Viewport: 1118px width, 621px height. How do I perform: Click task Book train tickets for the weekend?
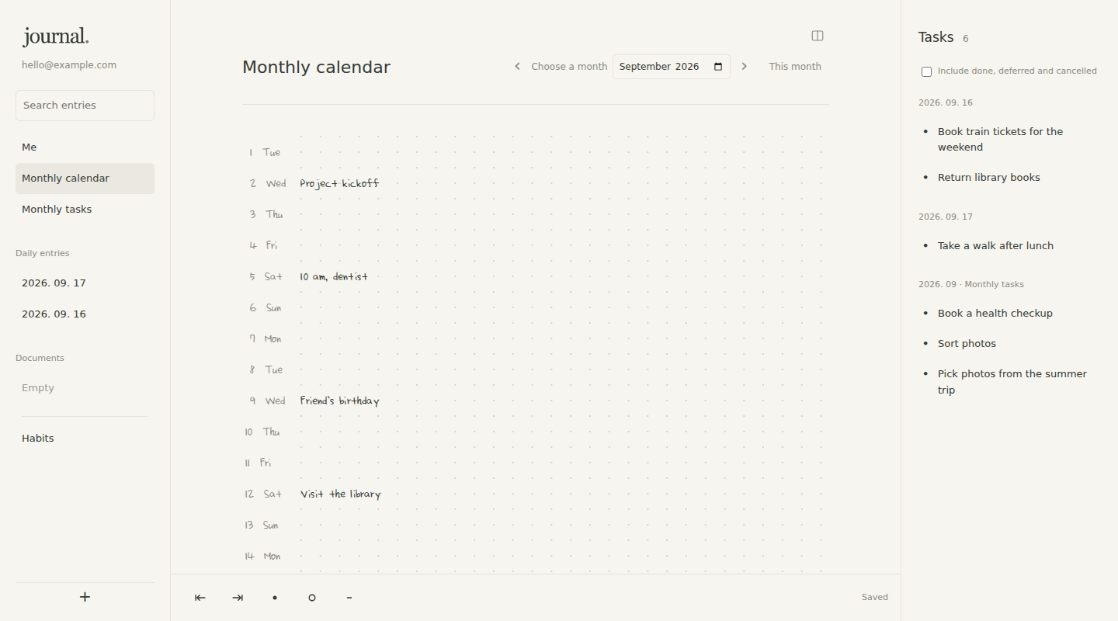(x=1000, y=140)
